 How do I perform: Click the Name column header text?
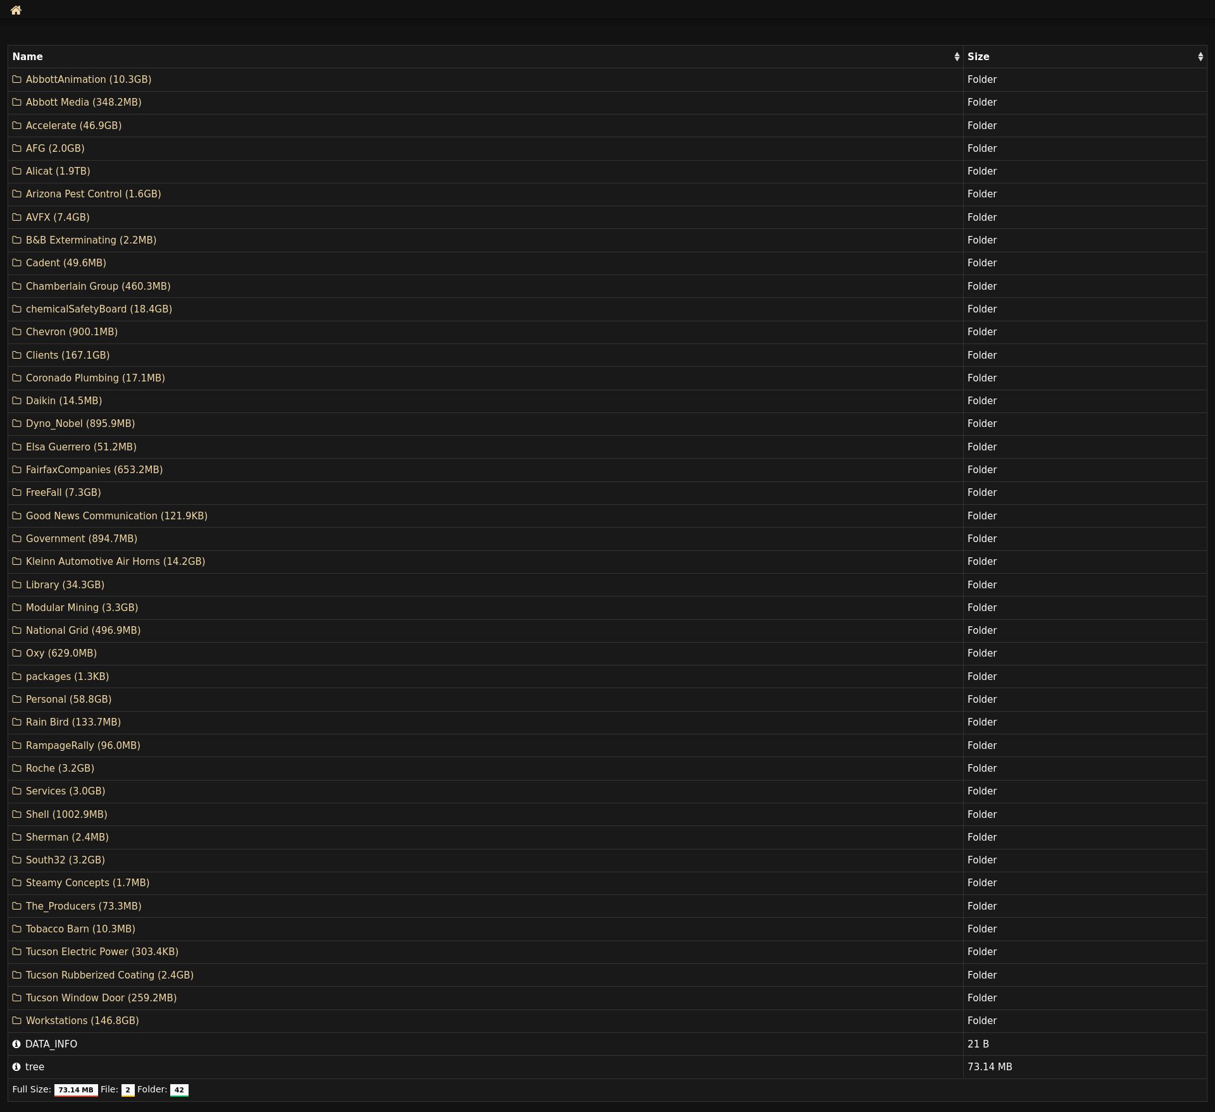point(28,57)
